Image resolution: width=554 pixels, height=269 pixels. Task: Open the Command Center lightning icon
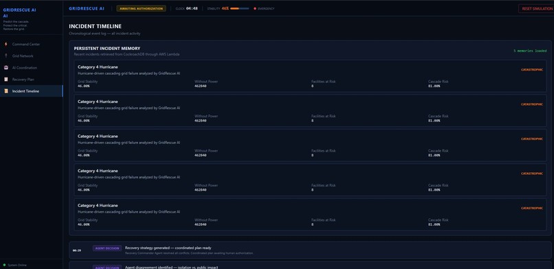coord(5,44)
